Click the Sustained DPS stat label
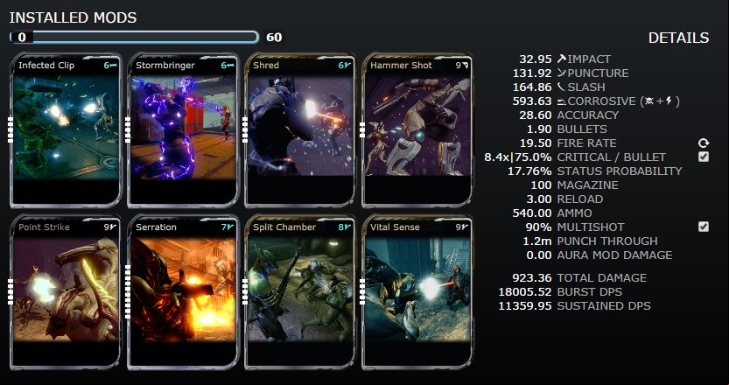 pos(604,306)
